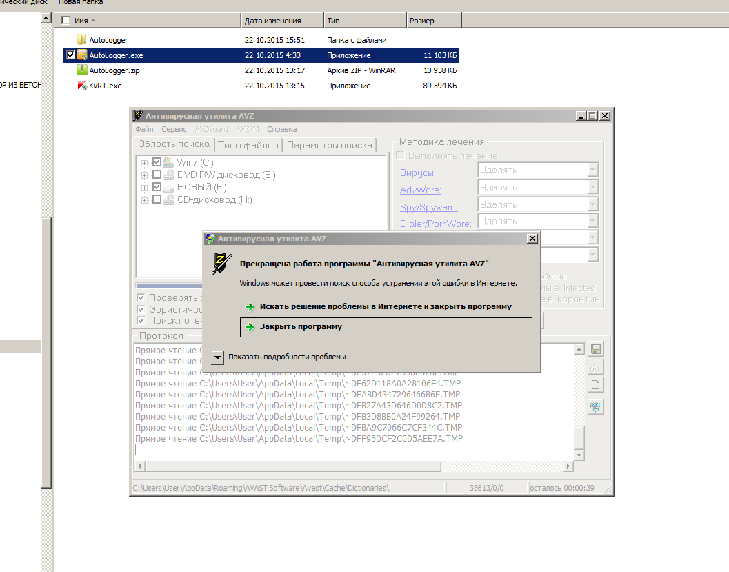Sort files by Дата изменения column

click(x=282, y=21)
